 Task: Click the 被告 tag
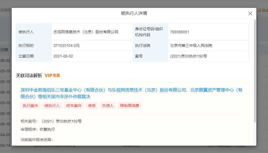[92, 106]
